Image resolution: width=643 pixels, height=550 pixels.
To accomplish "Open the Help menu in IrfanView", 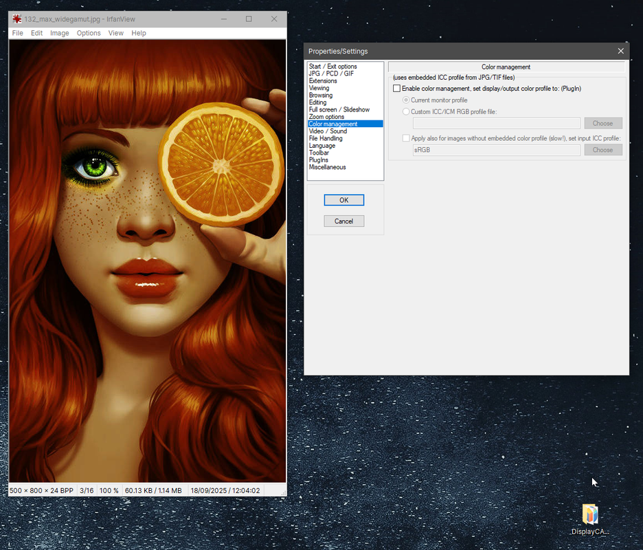I will pos(139,33).
